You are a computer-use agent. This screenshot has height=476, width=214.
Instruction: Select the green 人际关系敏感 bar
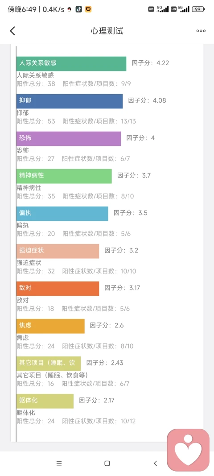tap(71, 63)
